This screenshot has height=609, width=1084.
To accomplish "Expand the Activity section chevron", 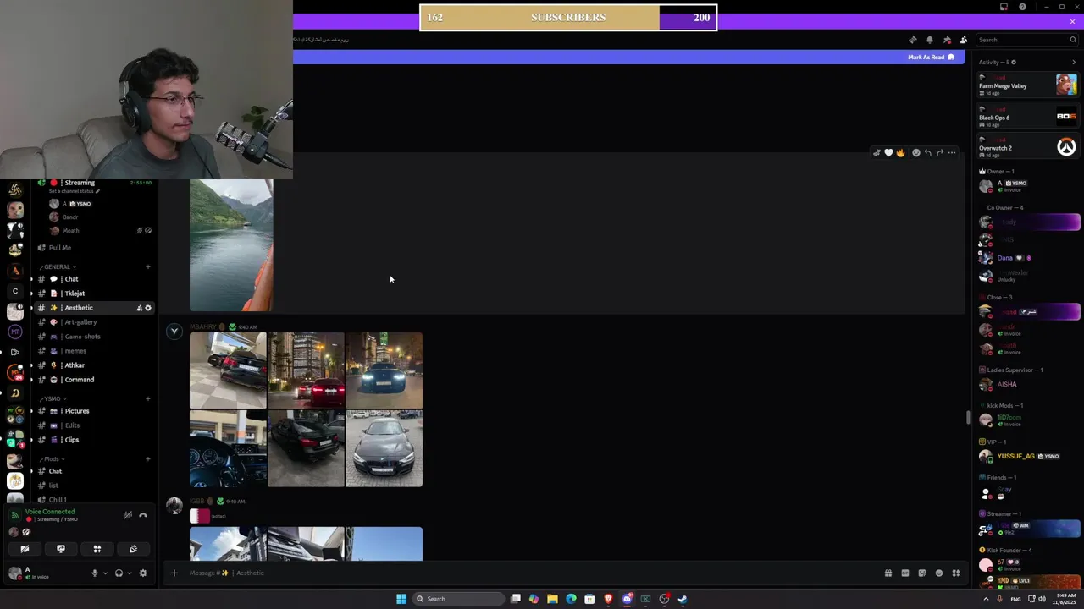I will 1074,62.
